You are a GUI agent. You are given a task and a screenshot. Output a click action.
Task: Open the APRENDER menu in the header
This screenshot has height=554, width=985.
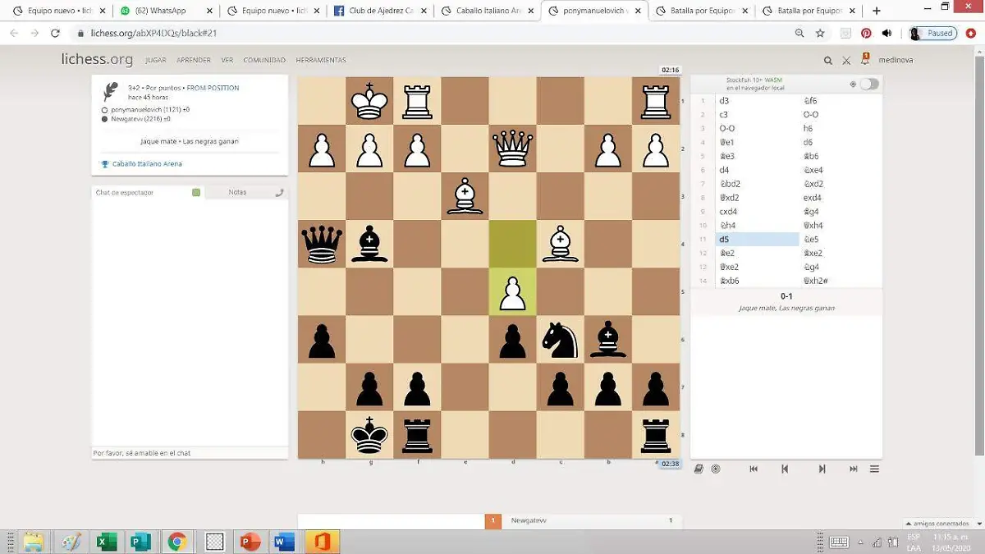click(195, 60)
